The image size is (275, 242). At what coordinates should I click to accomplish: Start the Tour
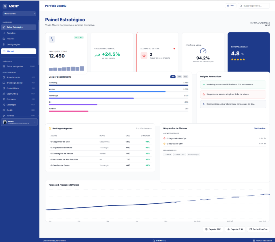pos(231,6)
